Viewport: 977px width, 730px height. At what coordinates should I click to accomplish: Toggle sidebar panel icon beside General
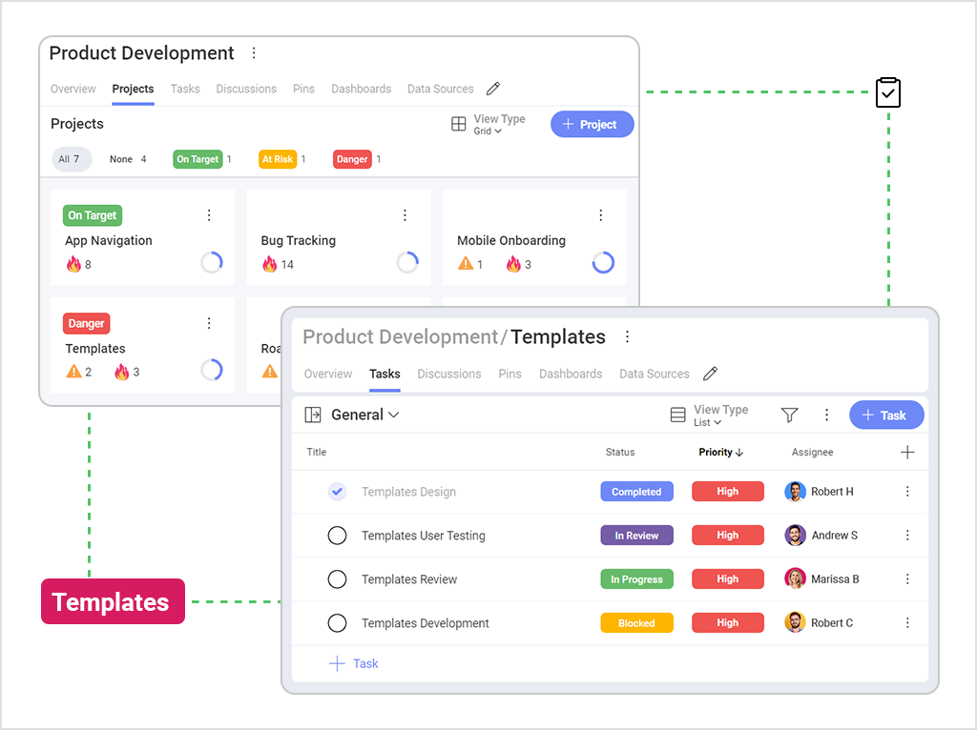313,415
